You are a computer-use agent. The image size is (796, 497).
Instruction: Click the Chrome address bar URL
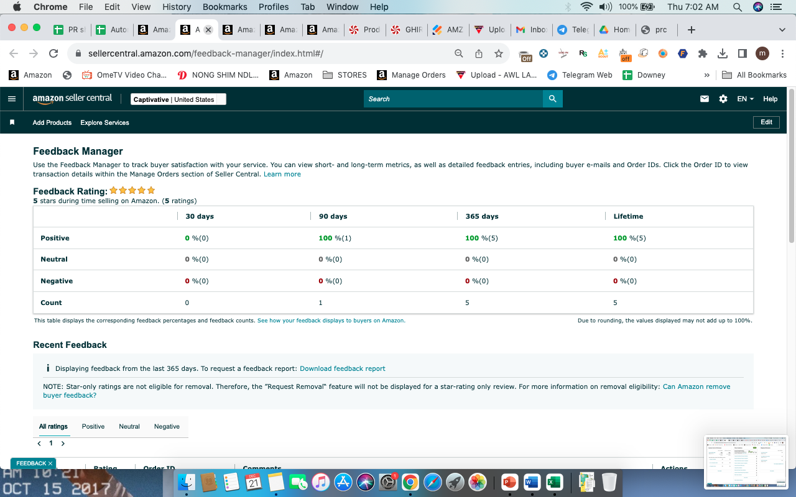206,53
